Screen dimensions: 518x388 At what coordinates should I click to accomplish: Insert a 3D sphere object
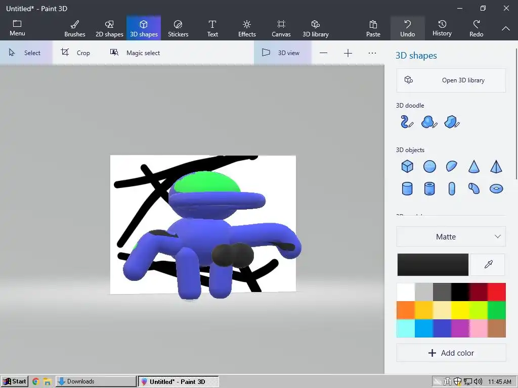click(x=429, y=166)
